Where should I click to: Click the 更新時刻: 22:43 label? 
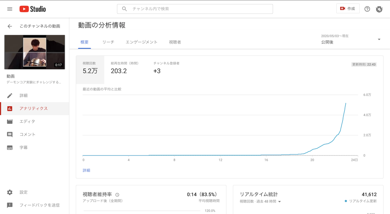pyautogui.click(x=364, y=64)
